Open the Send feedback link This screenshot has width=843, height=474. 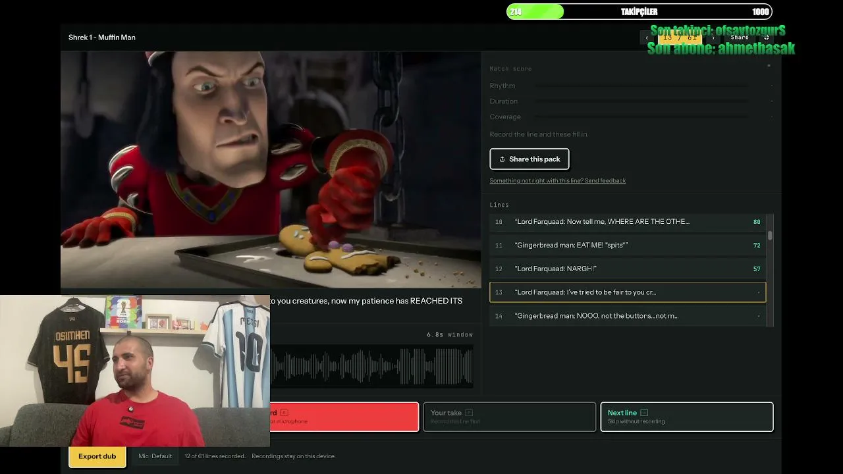(x=558, y=180)
